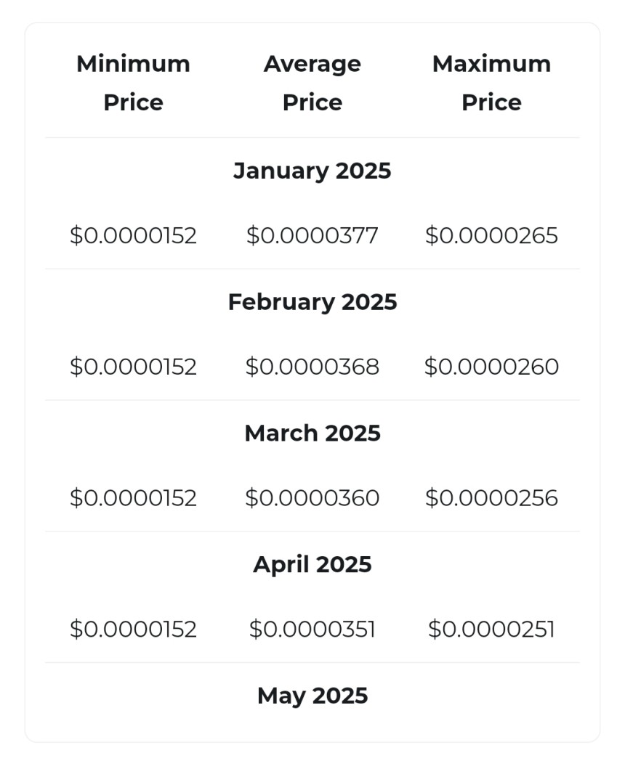
Task: Click February's average price $0.0000368
Action: (x=312, y=367)
